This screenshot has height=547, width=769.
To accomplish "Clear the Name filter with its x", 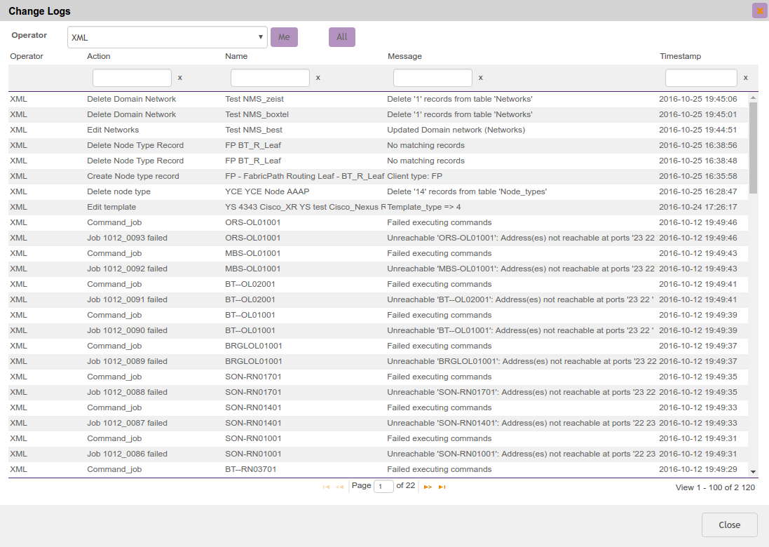I will (318, 78).
